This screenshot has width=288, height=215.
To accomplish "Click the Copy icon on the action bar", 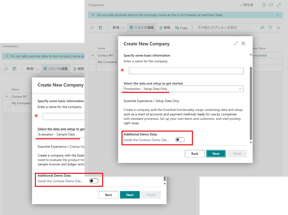I will [181, 27].
